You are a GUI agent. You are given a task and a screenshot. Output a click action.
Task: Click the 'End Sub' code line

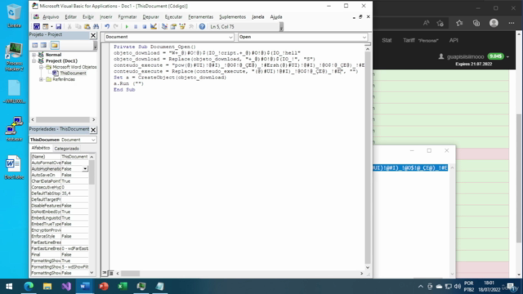pyautogui.click(x=124, y=90)
